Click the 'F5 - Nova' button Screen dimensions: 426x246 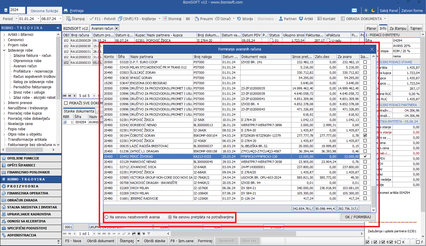[x=73, y=241]
